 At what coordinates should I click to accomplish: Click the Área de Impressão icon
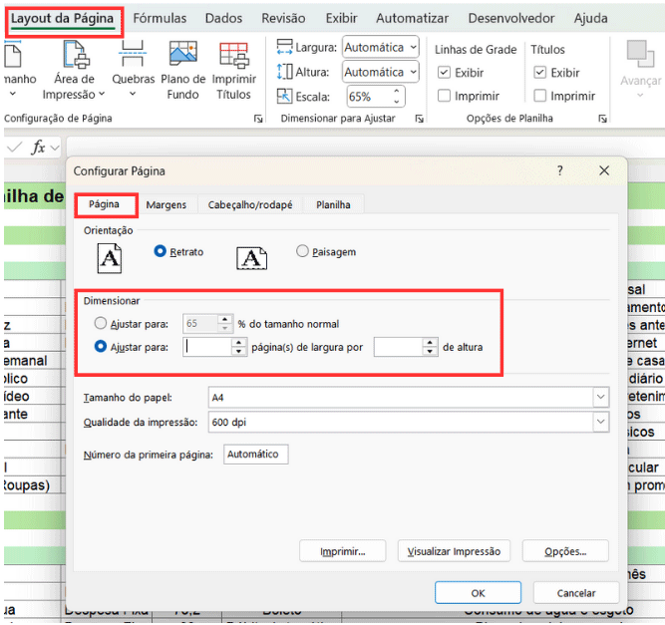[x=74, y=55]
